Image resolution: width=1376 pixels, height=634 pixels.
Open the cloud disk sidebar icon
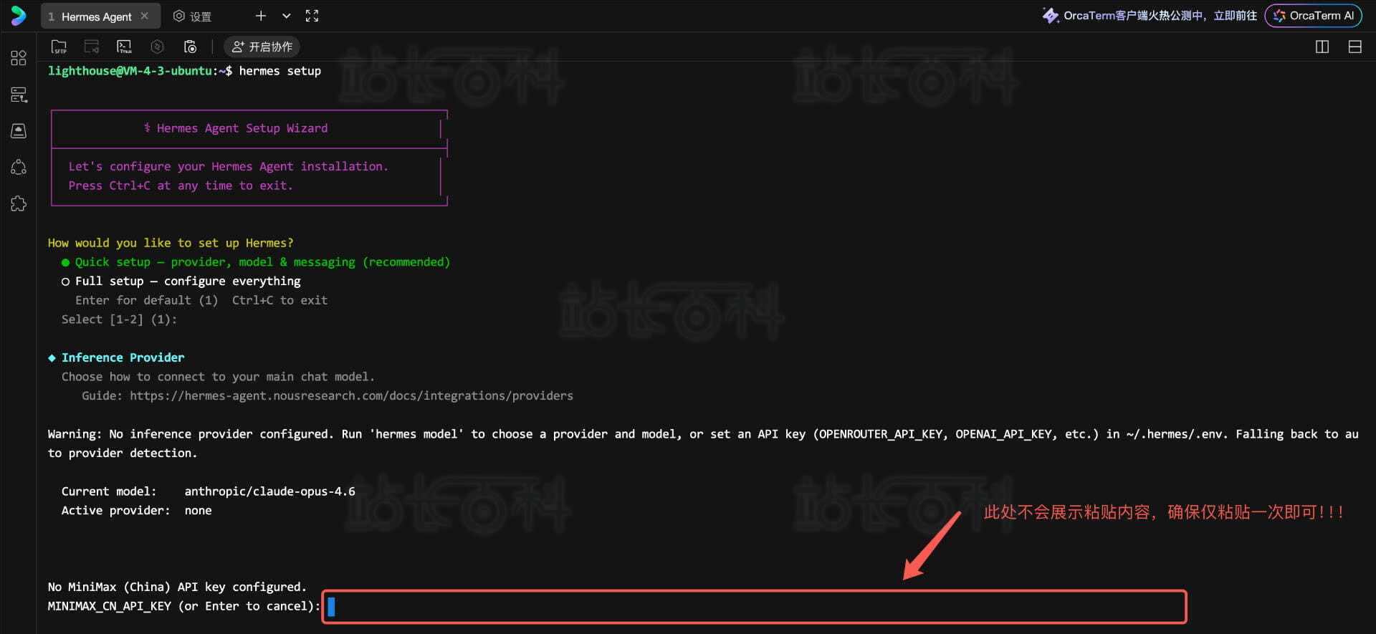click(19, 131)
